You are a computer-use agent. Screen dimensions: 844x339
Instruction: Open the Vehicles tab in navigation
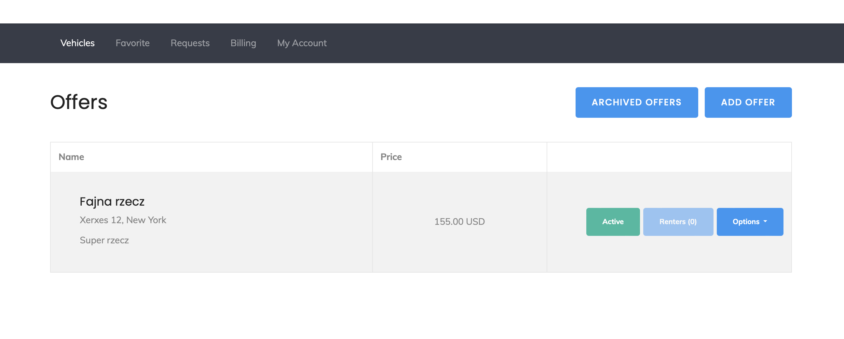coord(77,43)
